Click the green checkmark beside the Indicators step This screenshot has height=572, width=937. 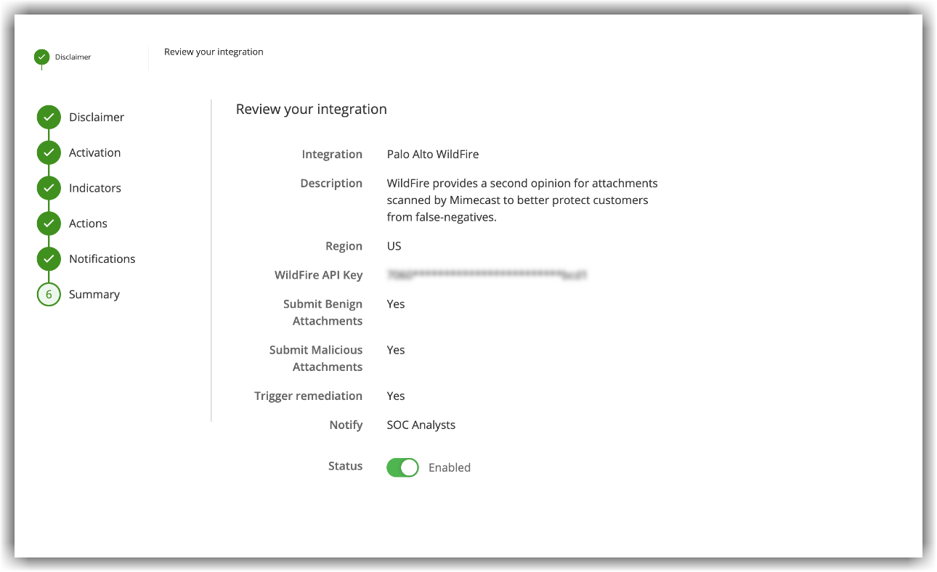point(49,188)
